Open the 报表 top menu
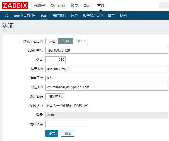The width and height of the screenshot is (169, 141). click(x=75, y=5)
